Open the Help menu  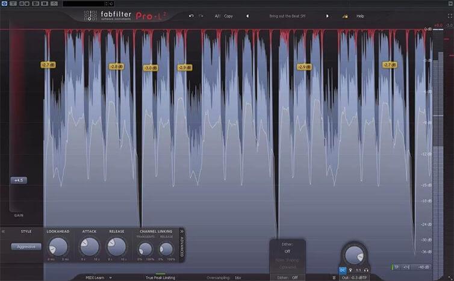(x=360, y=16)
